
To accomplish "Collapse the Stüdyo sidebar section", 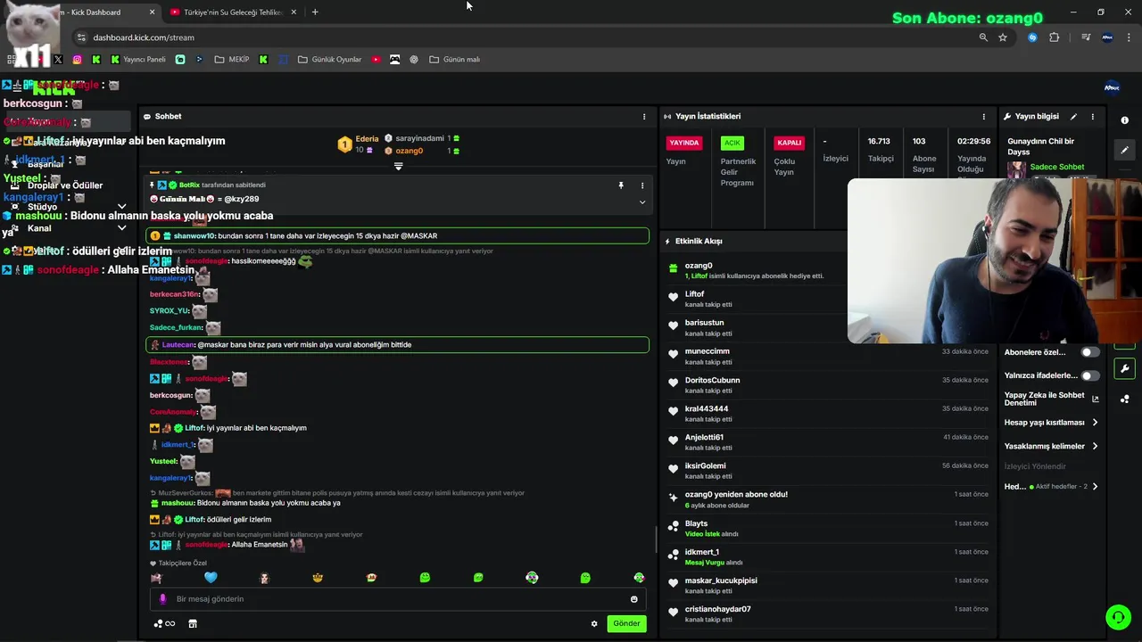I will [x=121, y=207].
